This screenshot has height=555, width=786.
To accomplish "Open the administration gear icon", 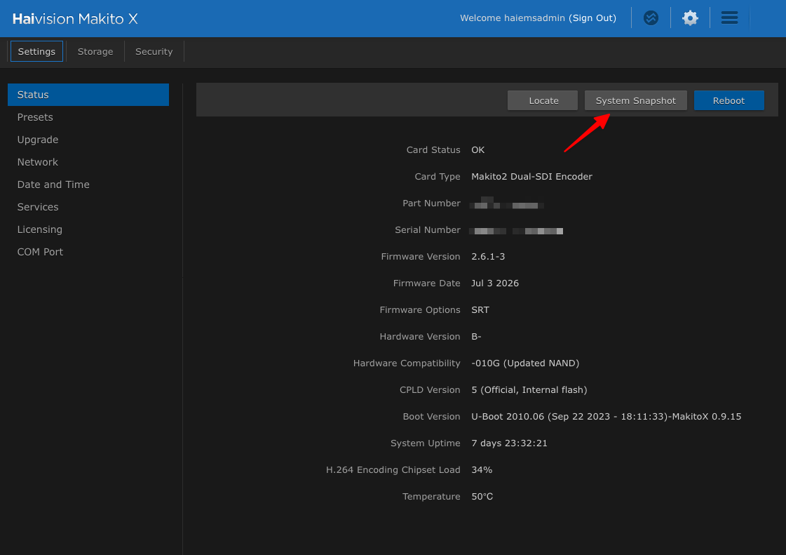I will 690,18.
